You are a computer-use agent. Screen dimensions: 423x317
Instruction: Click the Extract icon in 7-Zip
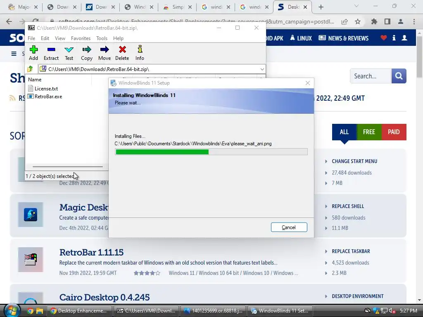(x=51, y=53)
